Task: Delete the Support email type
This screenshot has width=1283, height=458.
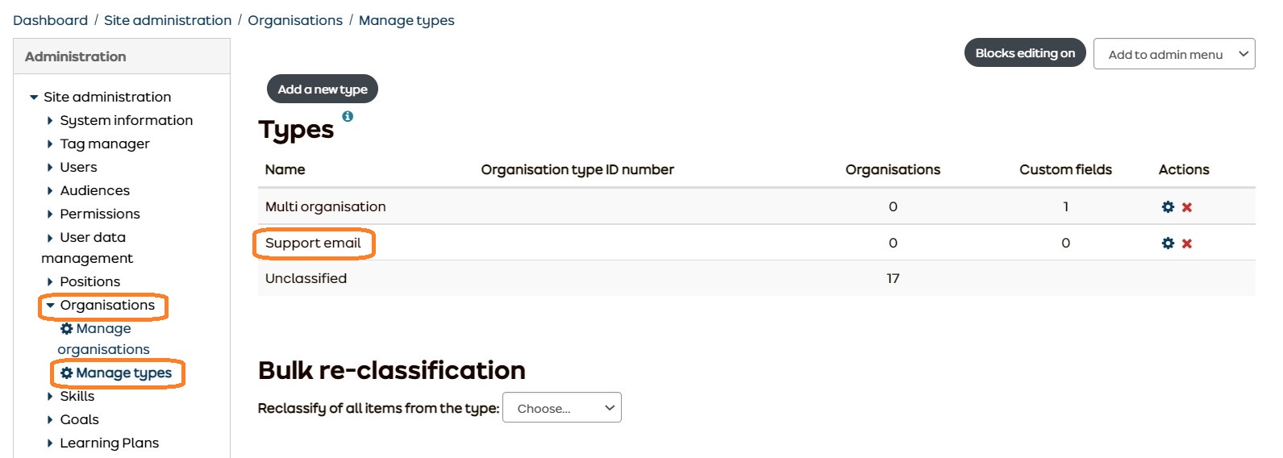Action: click(x=1187, y=244)
